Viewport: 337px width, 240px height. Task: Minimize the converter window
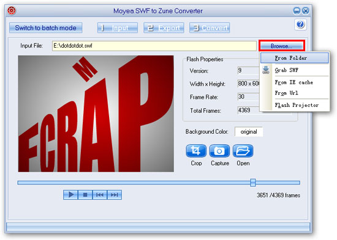297,11
